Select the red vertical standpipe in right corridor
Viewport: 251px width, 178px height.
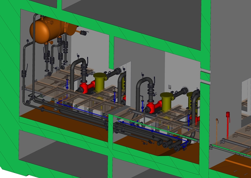click(x=228, y=125)
